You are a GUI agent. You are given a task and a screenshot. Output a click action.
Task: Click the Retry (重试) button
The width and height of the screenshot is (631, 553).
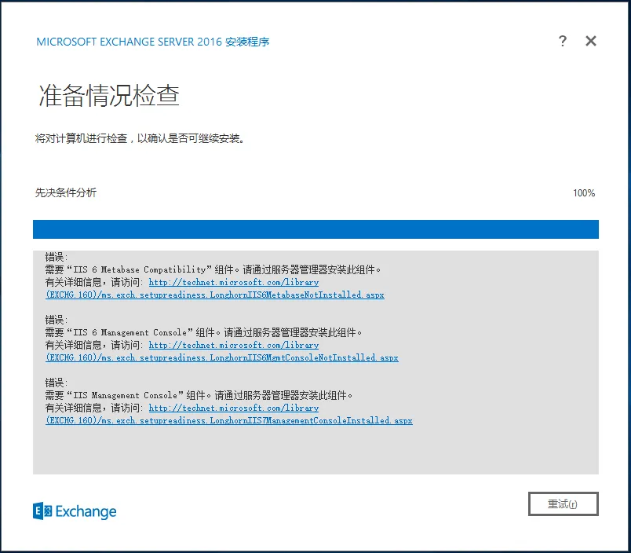(563, 504)
